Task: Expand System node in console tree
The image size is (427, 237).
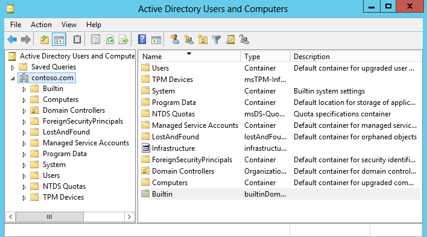Action: 24,165
